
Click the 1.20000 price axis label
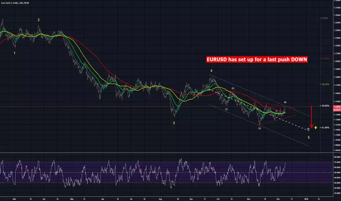[x=337, y=61]
